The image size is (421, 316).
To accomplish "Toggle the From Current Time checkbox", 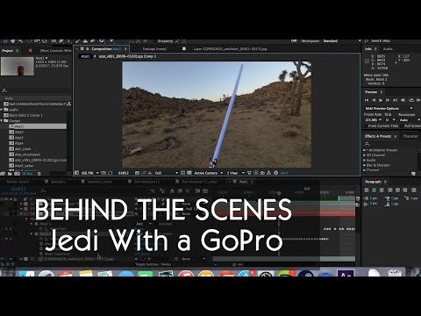I will point(367,126).
